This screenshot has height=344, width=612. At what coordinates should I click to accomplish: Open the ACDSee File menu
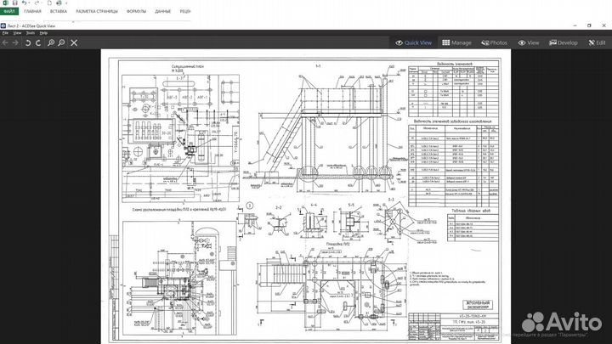5,32
